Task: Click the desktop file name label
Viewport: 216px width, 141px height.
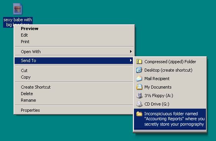Action: point(18,22)
